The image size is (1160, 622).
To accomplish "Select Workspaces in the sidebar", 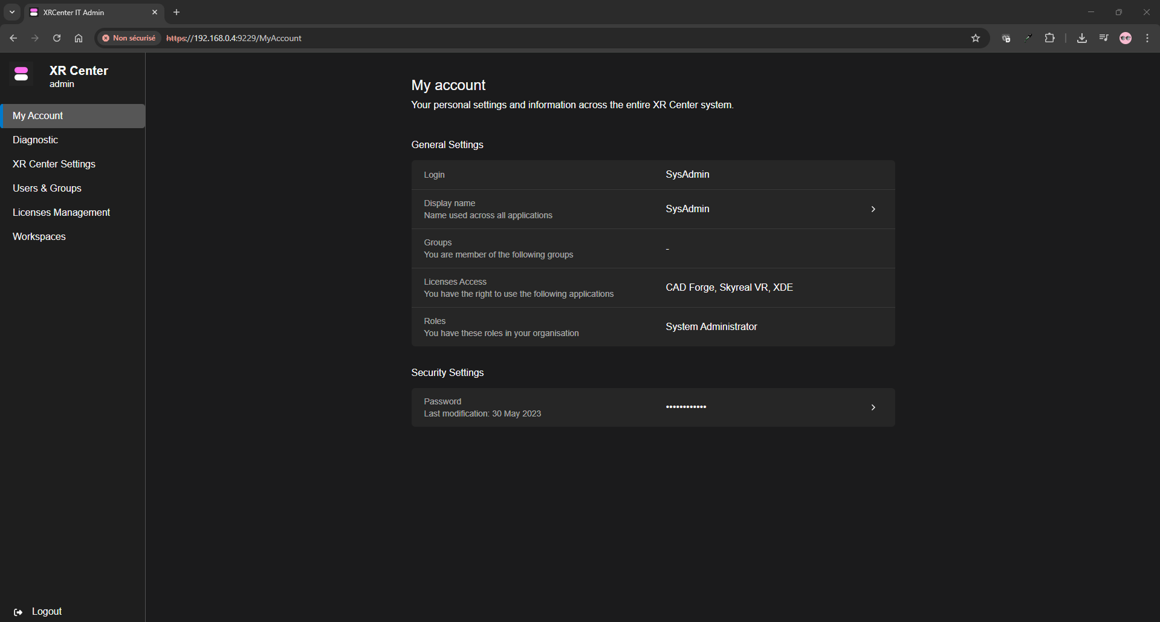I will pyautogui.click(x=39, y=236).
